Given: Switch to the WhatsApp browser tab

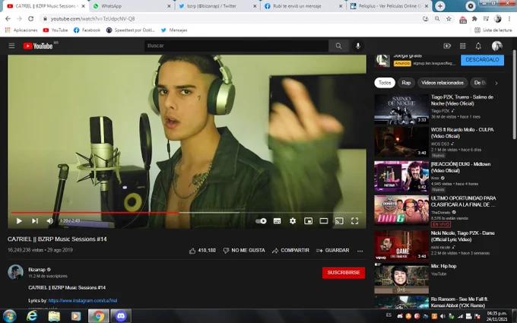Looking at the screenshot, I should 132,6.
